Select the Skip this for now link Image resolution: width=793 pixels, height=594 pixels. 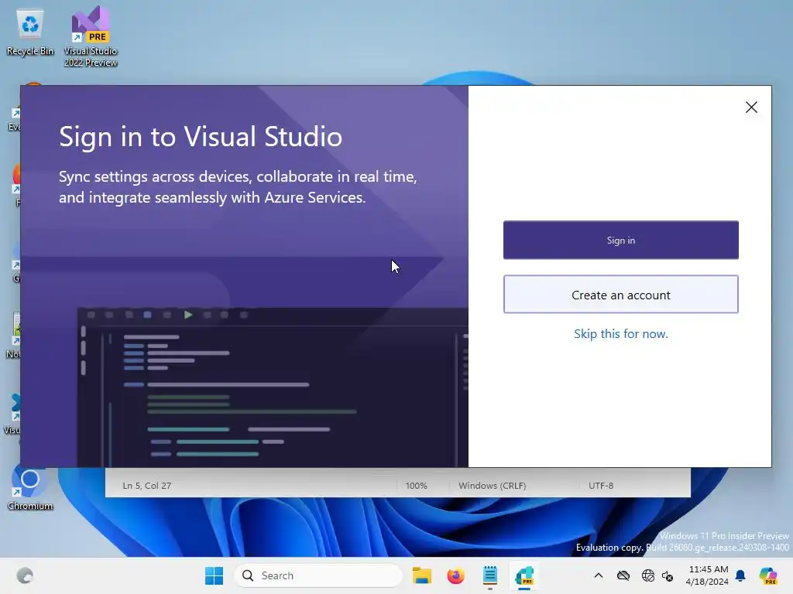(620, 334)
